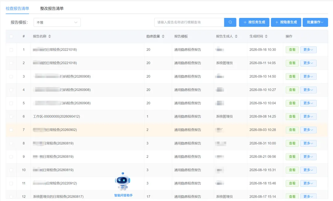This screenshot has height=201, width=333.
Task: Click 查看 for row 11
Action: [292, 183]
